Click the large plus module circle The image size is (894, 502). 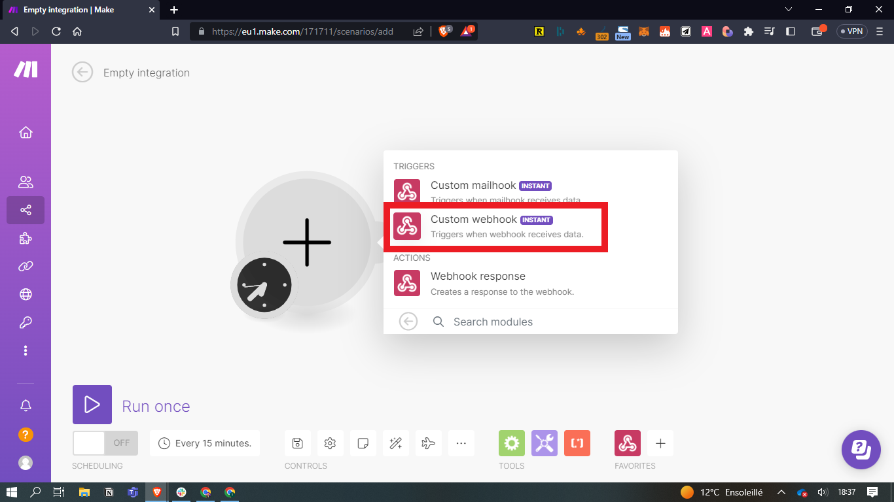(307, 242)
